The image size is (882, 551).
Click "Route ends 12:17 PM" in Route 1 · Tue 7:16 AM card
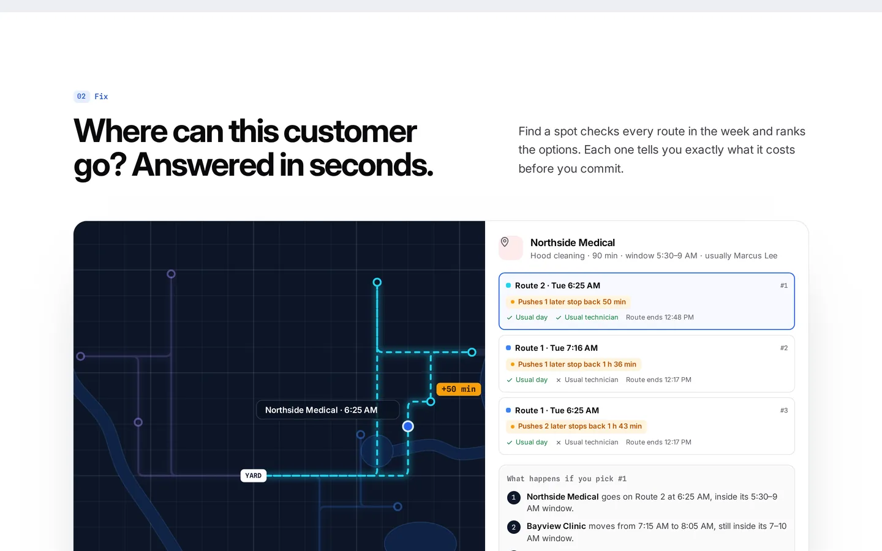tap(658, 380)
